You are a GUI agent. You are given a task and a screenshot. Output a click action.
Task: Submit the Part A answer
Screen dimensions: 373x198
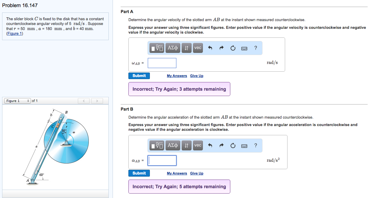pos(139,76)
